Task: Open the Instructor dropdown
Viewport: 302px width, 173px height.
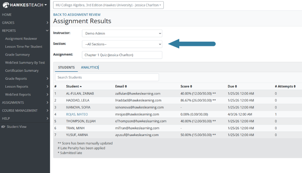Action: 122,33
